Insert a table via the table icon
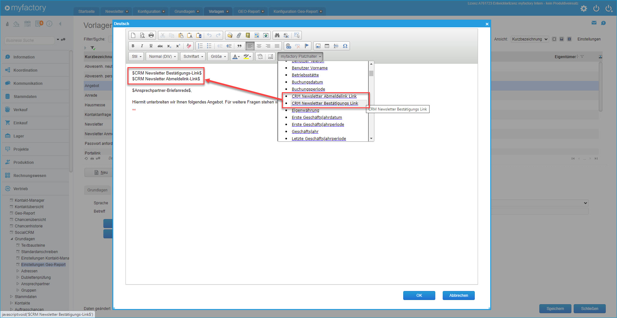Viewport: 617px width, 318px height. (x=327, y=46)
